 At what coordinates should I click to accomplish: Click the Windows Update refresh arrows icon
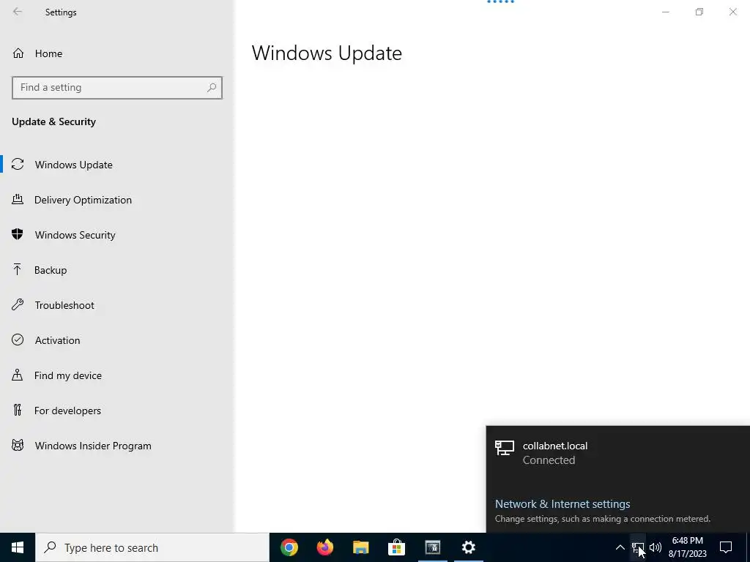18,164
